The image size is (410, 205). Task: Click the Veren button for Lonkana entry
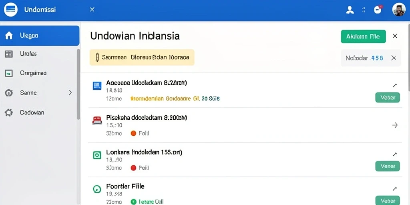(388, 166)
